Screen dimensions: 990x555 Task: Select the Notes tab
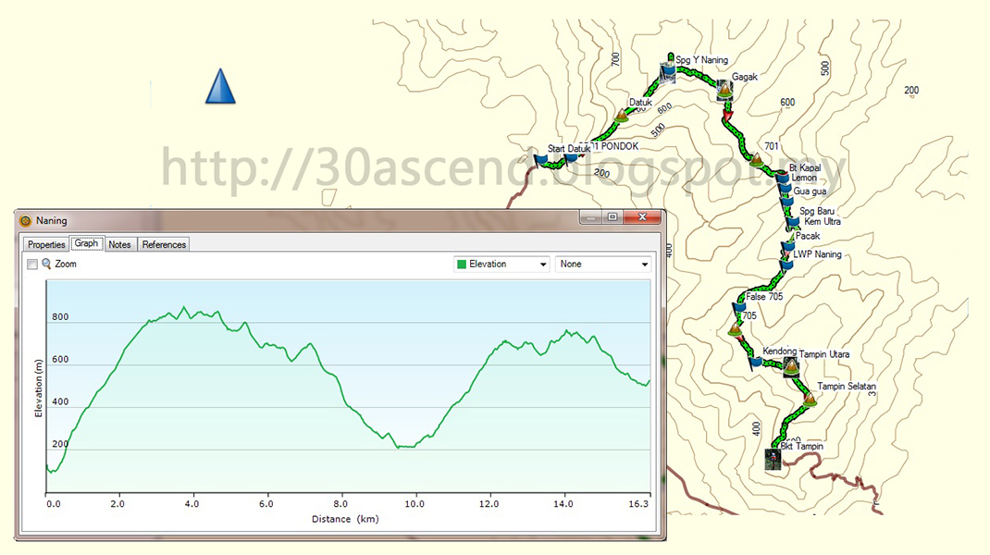pyautogui.click(x=119, y=244)
